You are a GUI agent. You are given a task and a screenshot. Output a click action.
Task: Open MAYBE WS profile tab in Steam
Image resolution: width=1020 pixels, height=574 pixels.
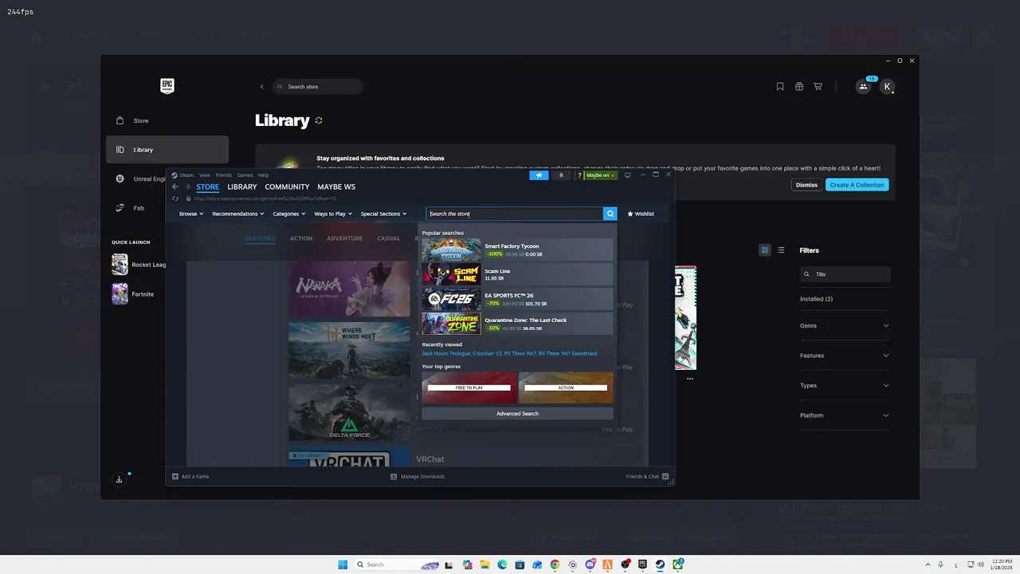(336, 187)
